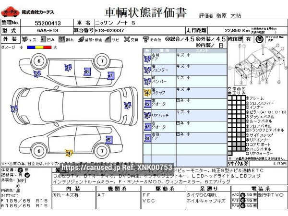Click dent marker 5 on the side-view rear quarter
Image resolution: width=288 pixels, height=216 pixels.
click(x=108, y=140)
